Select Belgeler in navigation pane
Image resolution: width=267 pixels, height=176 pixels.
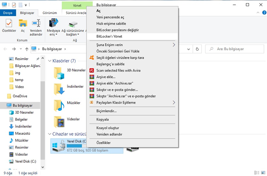tap(18, 120)
